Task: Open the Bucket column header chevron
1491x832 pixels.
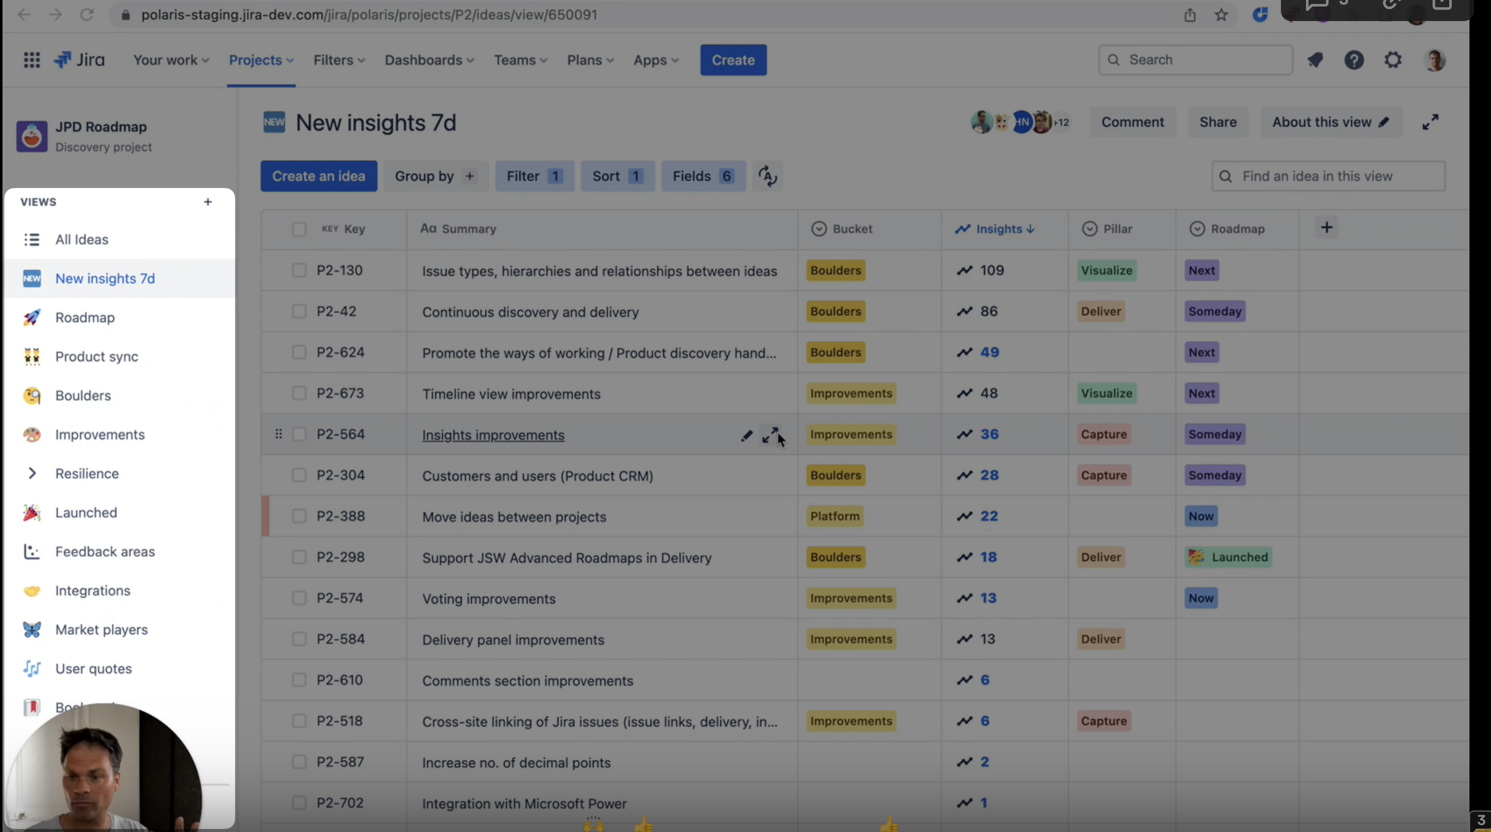Action: click(x=818, y=229)
